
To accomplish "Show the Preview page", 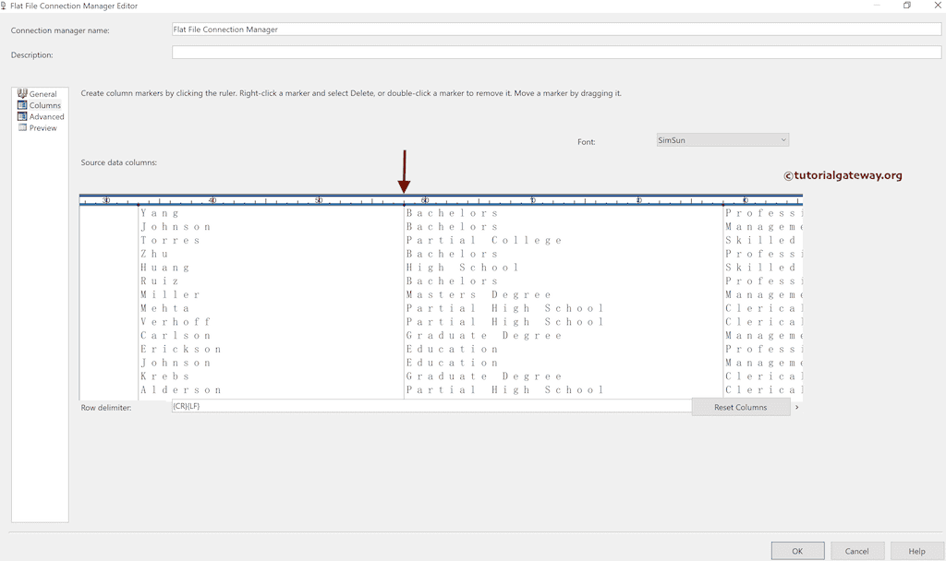I will point(42,128).
